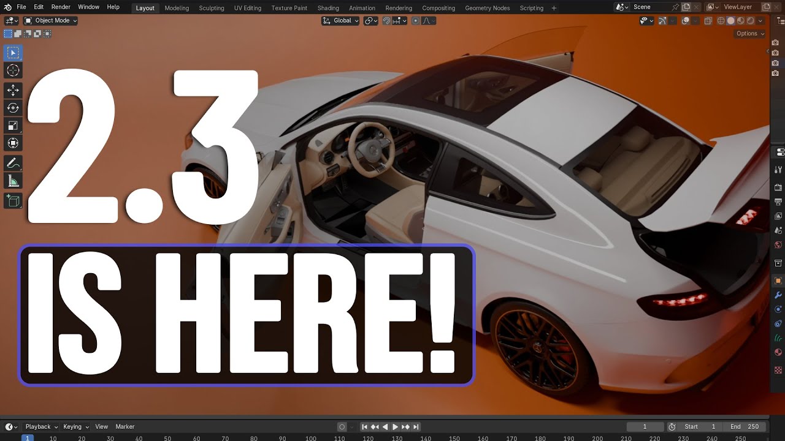Switch to Solid viewport shading
This screenshot has height=441, width=785.
pos(730,20)
